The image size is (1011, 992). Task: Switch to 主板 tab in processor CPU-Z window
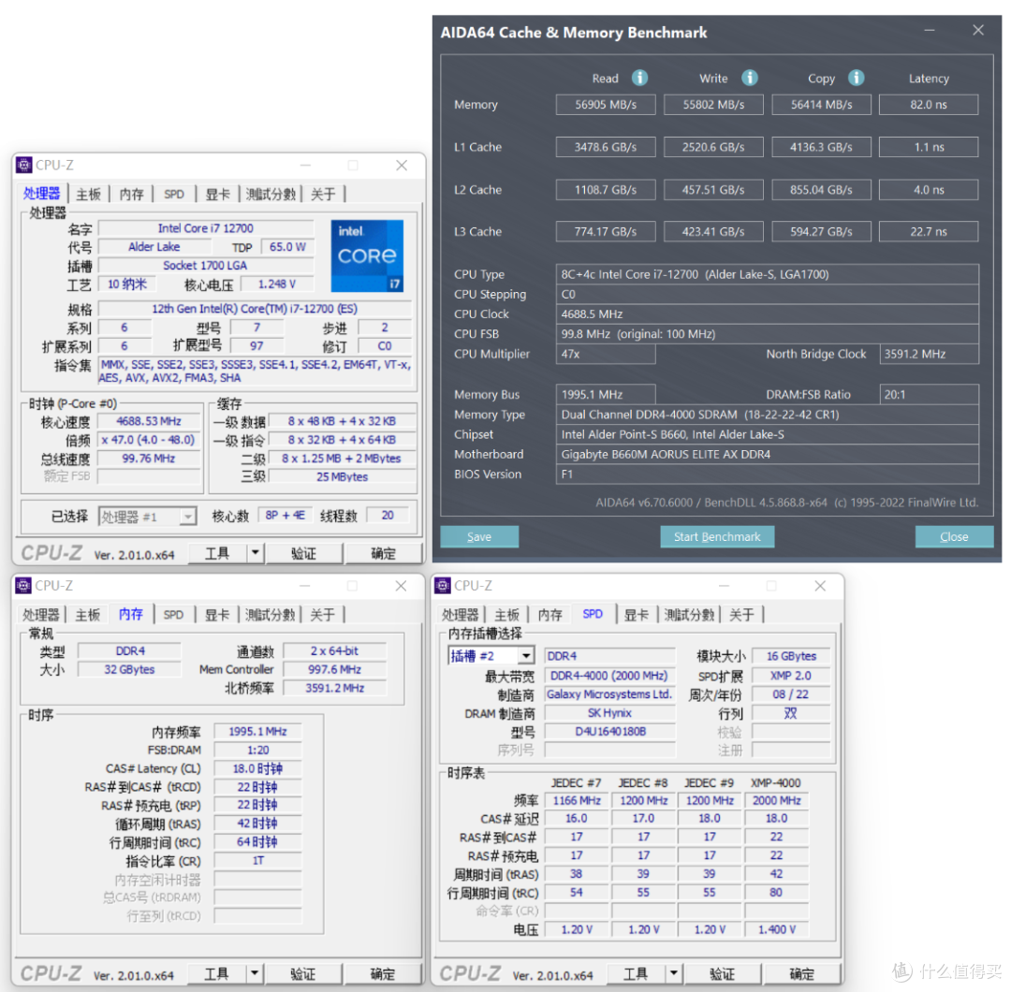click(88, 194)
